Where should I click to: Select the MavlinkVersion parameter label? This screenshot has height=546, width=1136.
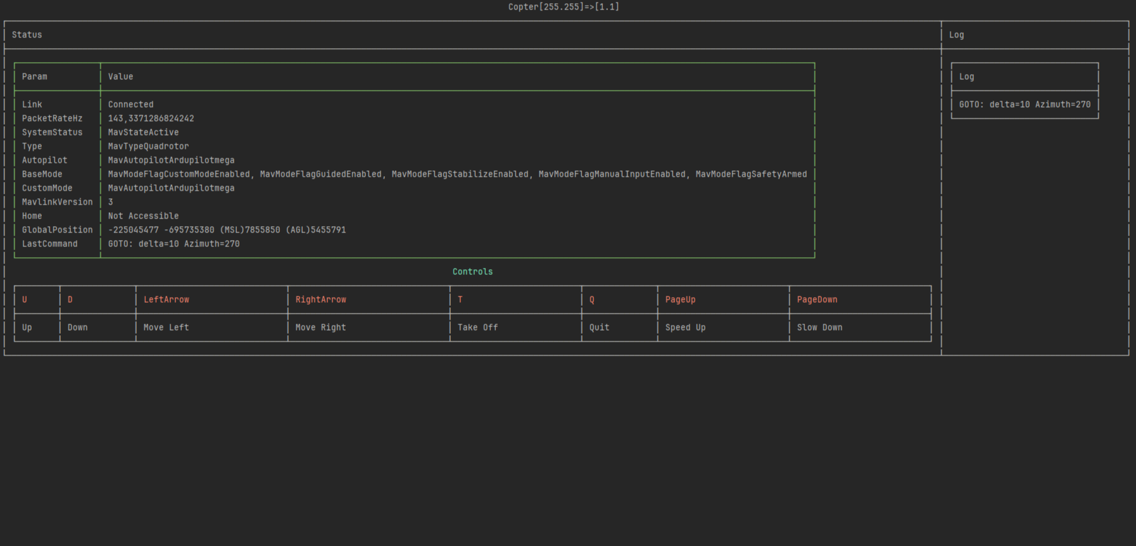click(57, 202)
